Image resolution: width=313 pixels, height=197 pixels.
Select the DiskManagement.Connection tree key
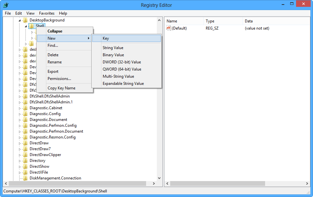click(55, 178)
